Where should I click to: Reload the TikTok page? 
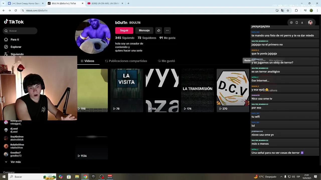[16, 10]
